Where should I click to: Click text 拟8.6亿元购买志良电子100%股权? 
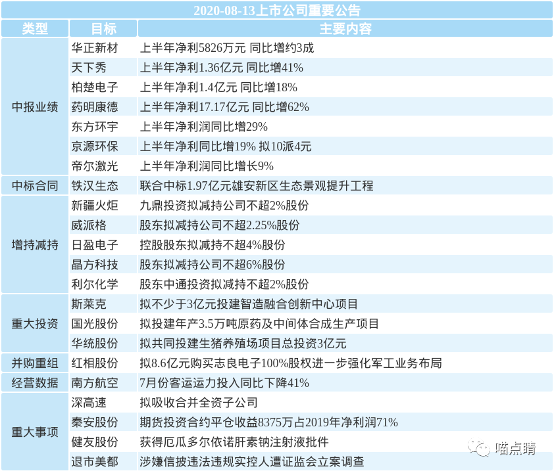(226, 363)
